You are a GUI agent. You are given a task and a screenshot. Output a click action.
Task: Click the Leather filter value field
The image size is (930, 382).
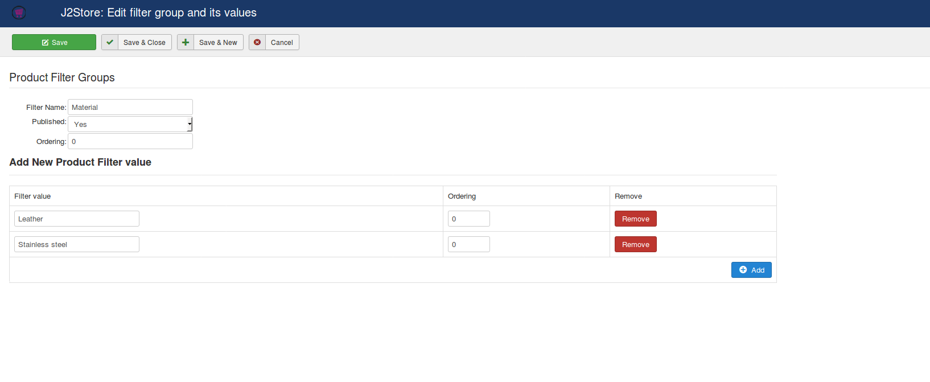click(x=77, y=219)
